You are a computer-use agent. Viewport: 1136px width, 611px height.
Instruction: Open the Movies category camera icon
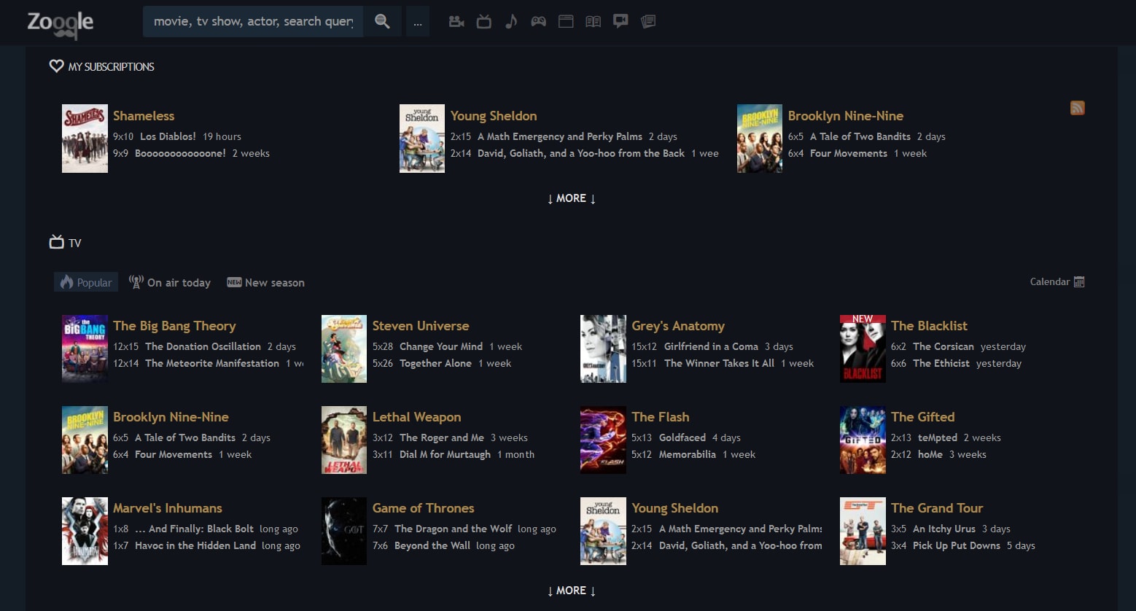tap(456, 22)
